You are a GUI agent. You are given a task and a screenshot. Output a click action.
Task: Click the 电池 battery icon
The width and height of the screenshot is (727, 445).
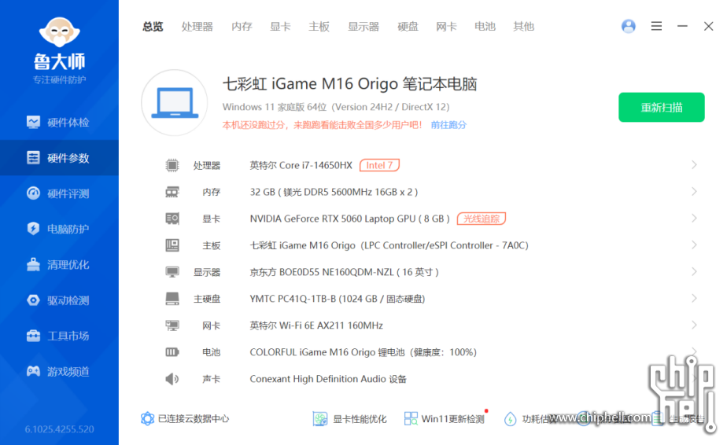172,352
